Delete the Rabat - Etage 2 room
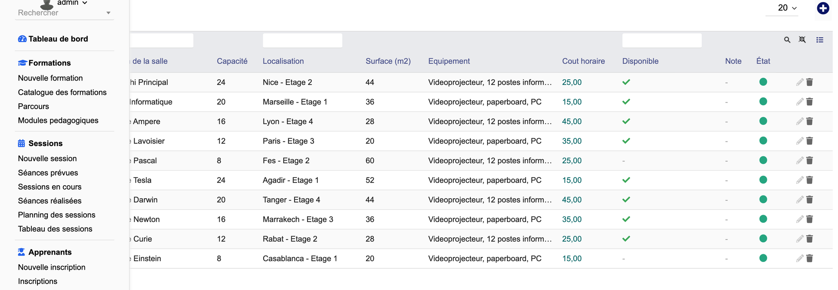This screenshot has width=838, height=290. [x=810, y=239]
